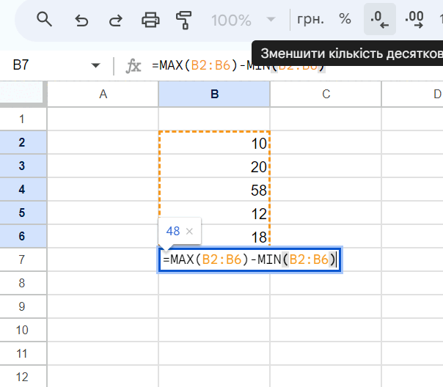The image size is (443, 387).
Task: Click the B7 name box
Action: pyautogui.click(x=21, y=65)
